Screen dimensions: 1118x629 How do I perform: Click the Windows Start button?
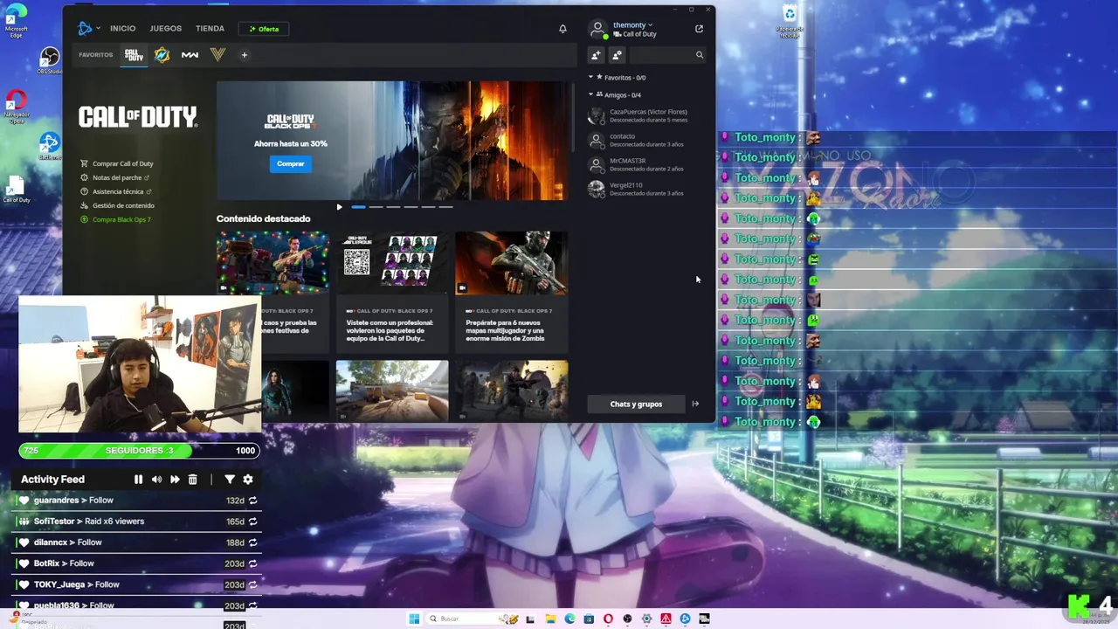(x=414, y=619)
